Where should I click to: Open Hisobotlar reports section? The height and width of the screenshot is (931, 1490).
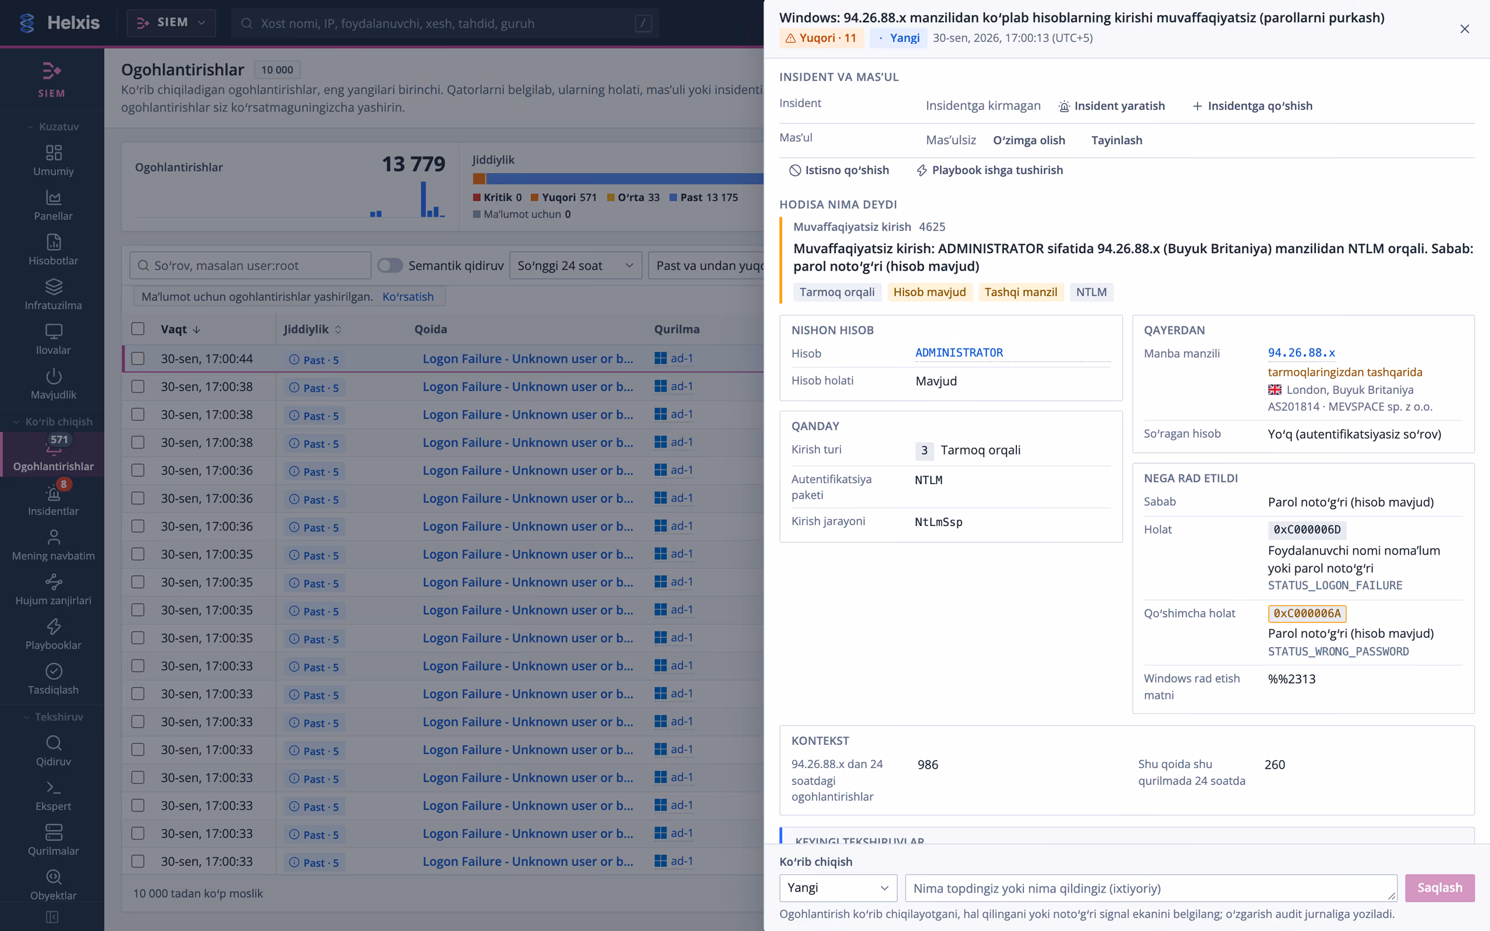(53, 250)
